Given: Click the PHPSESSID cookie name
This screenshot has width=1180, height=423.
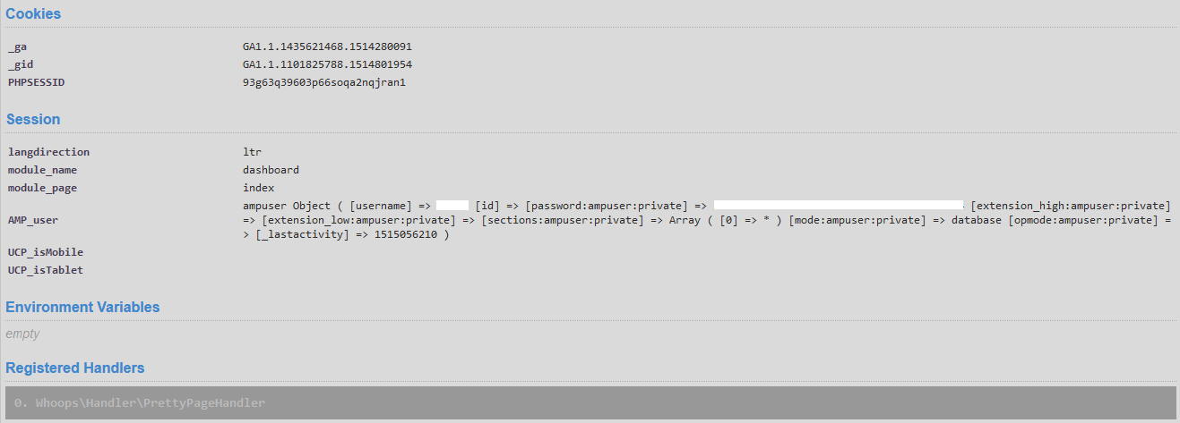Looking at the screenshot, I should [x=37, y=82].
